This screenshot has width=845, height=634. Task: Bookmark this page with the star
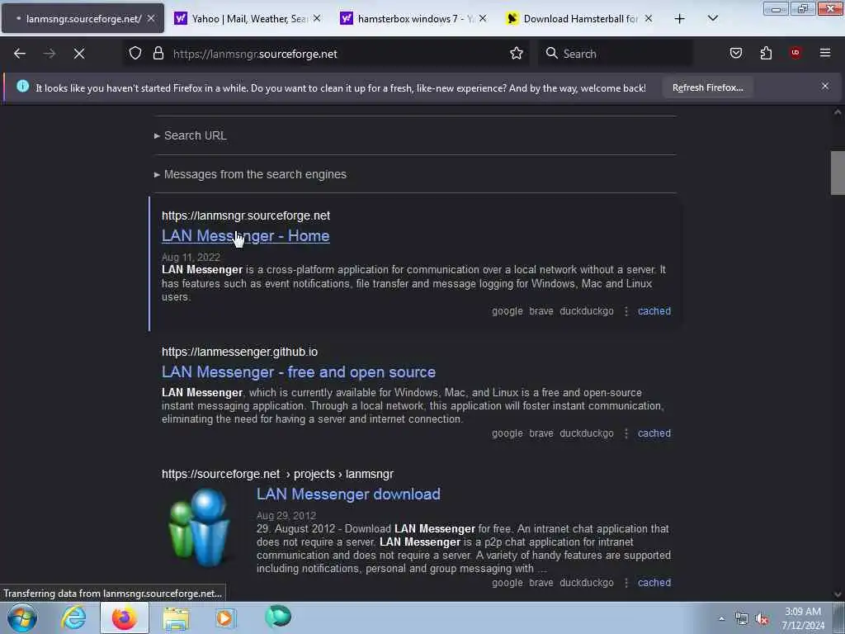point(517,54)
